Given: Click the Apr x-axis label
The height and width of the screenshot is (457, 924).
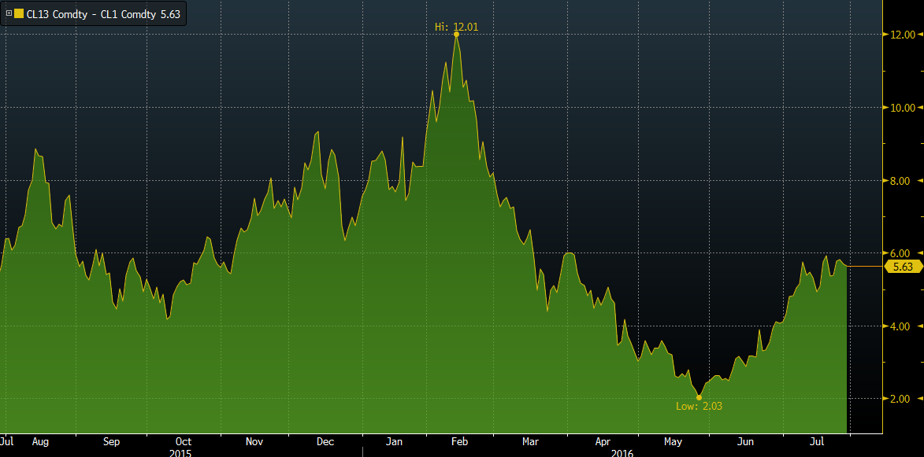Looking at the screenshot, I should pos(603,441).
